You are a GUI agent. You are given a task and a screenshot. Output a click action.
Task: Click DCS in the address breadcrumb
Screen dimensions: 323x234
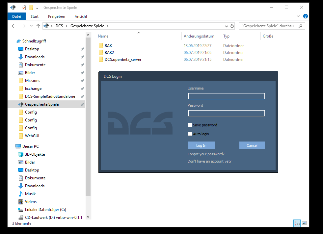point(59,26)
